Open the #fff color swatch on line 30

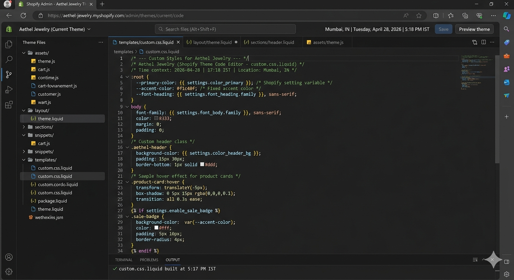(156, 228)
